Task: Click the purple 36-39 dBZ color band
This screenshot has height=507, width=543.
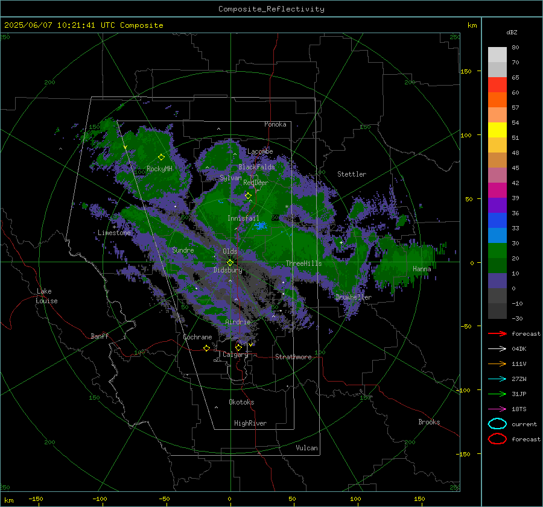Action: tap(497, 206)
